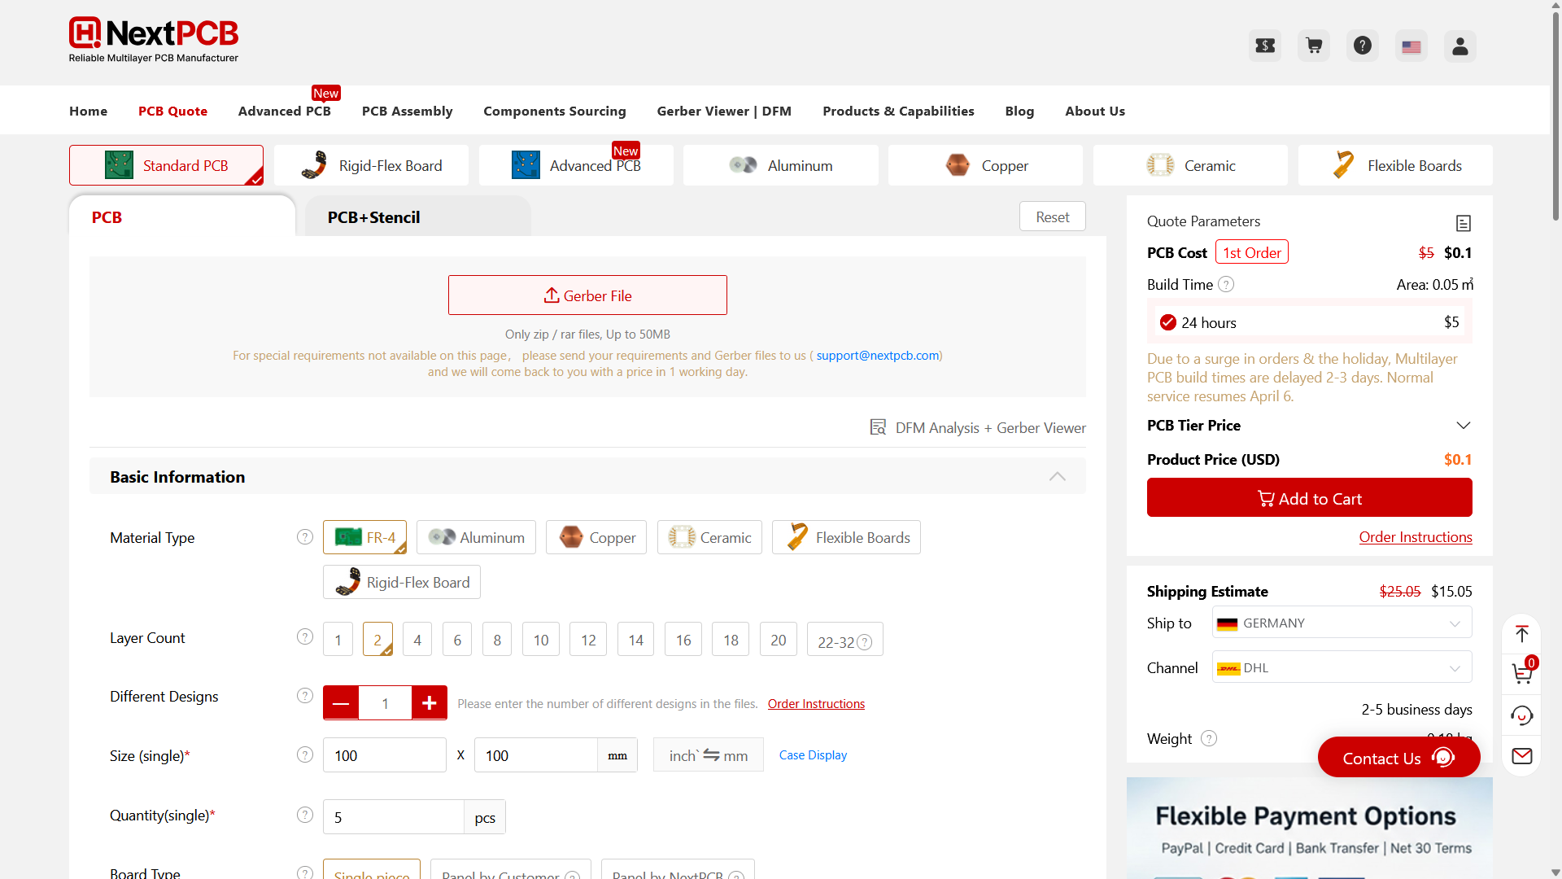This screenshot has width=1562, height=879.
Task: Change language via the US flag icon
Action: (x=1411, y=46)
